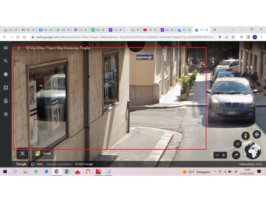The height and width of the screenshot is (202, 266).
Task: Open the Projects pin icon
Action: [6, 101]
